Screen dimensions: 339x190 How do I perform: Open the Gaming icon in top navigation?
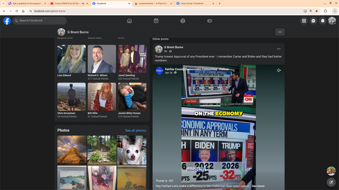[x=209, y=21]
